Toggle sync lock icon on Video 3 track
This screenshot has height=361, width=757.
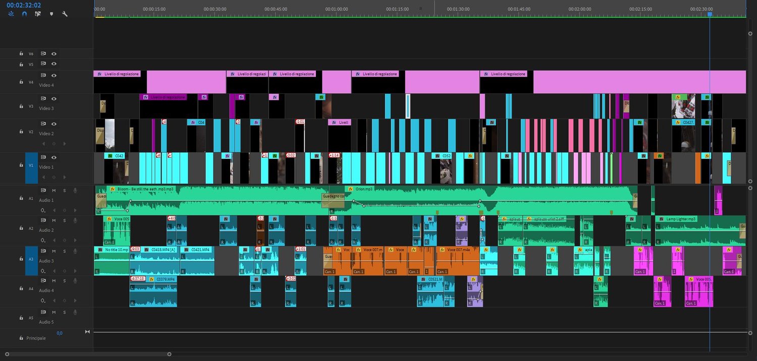43,99
